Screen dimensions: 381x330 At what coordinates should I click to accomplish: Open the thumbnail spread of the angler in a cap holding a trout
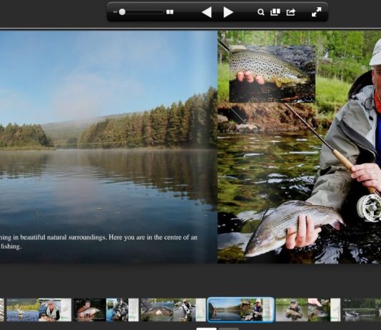[x=308, y=310]
